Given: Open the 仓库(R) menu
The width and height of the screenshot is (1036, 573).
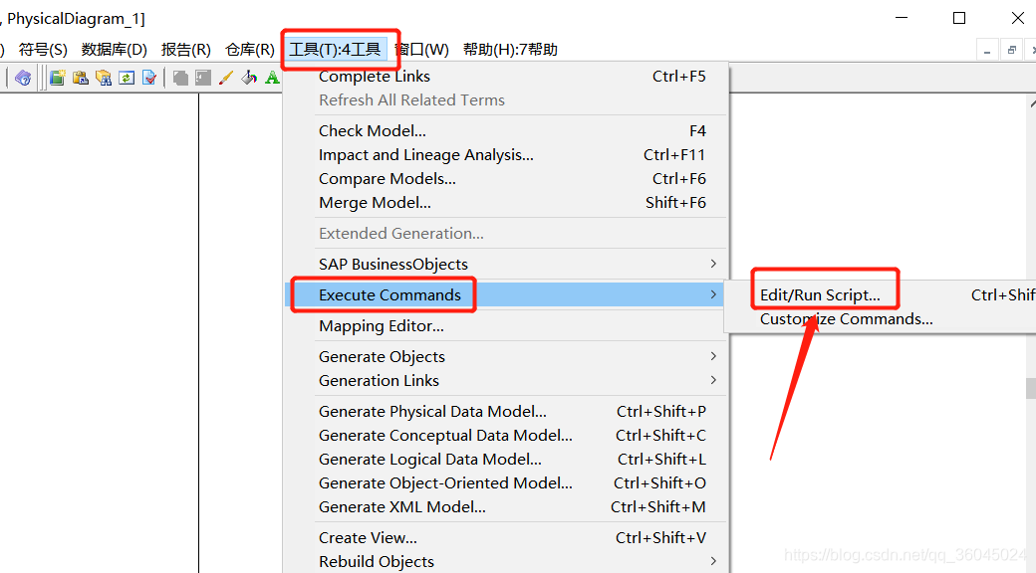Looking at the screenshot, I should coord(250,50).
